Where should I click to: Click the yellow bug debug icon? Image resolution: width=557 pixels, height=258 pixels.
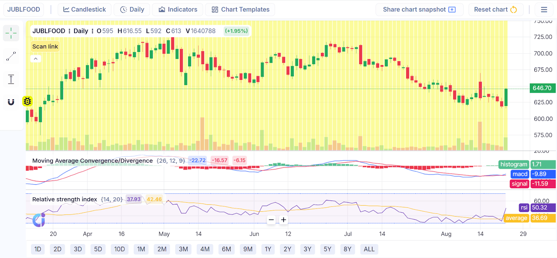28,101
